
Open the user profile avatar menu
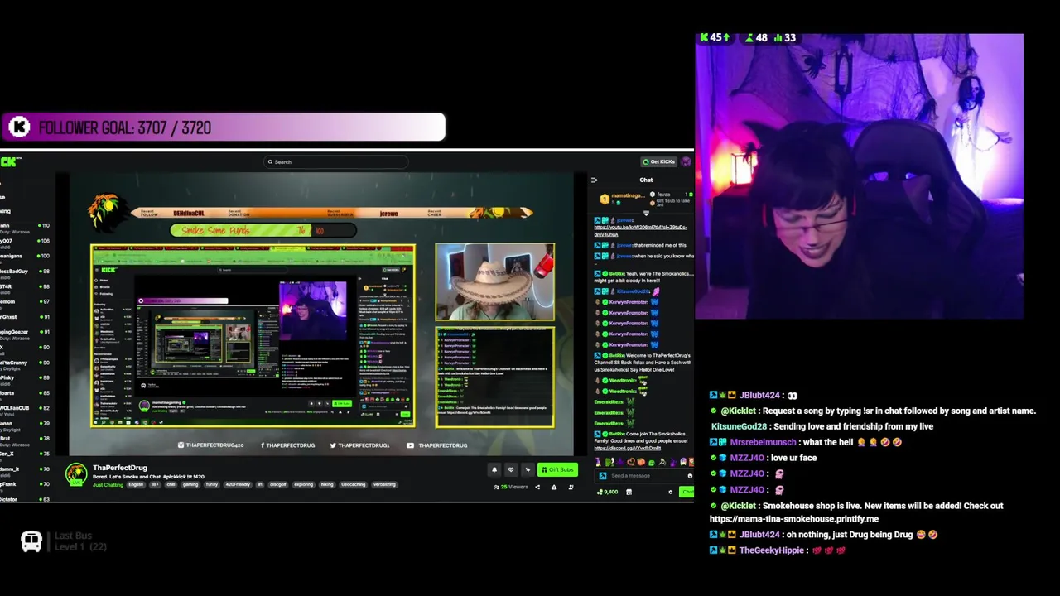(686, 161)
